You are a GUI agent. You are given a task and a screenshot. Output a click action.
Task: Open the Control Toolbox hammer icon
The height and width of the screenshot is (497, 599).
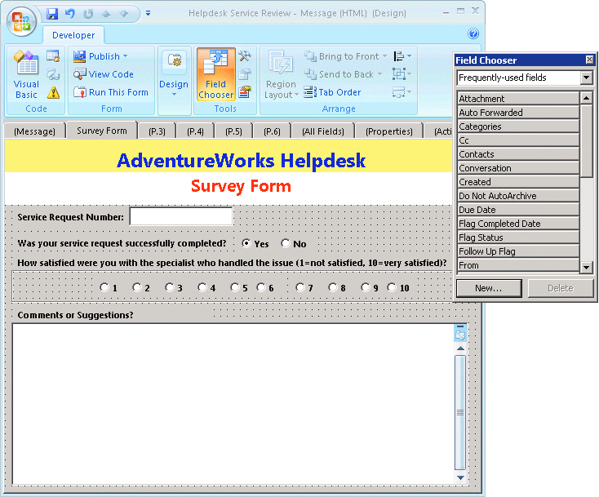tap(245, 56)
